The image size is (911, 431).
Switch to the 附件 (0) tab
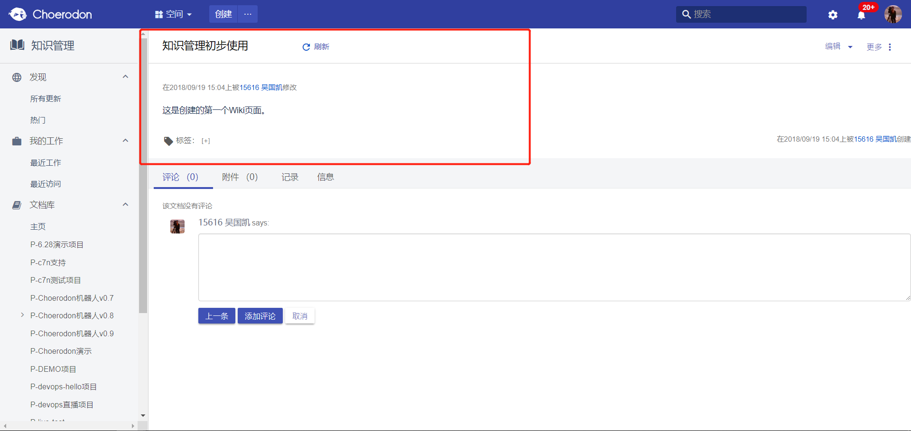tap(240, 177)
